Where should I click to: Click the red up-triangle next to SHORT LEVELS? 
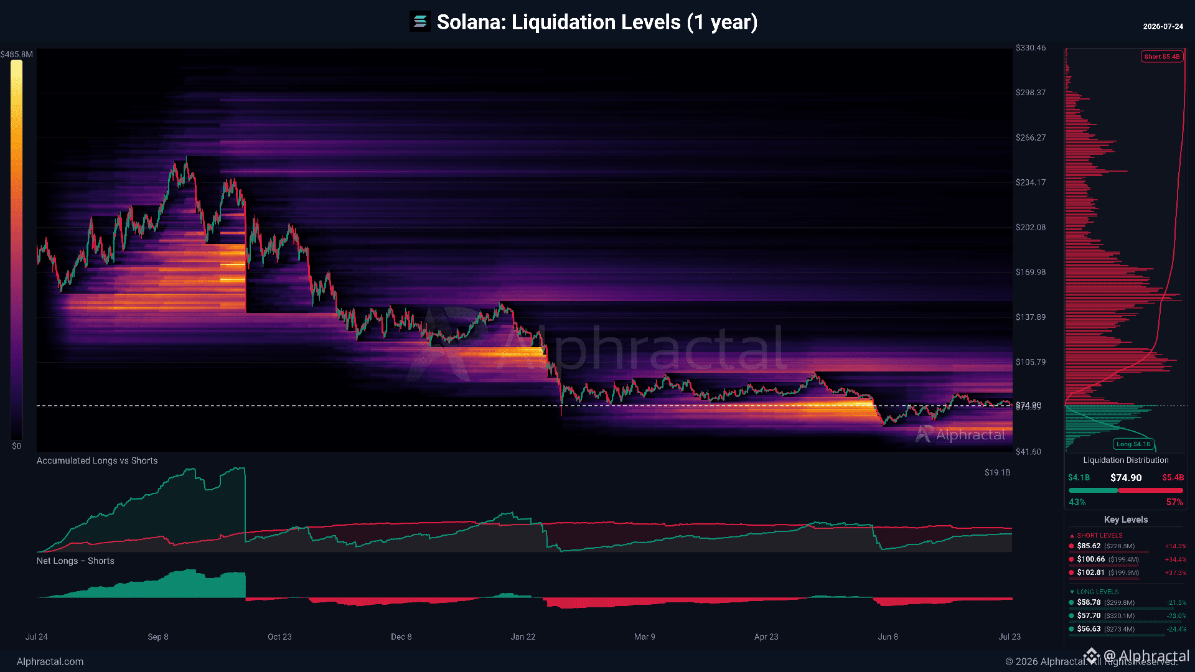(x=1072, y=536)
